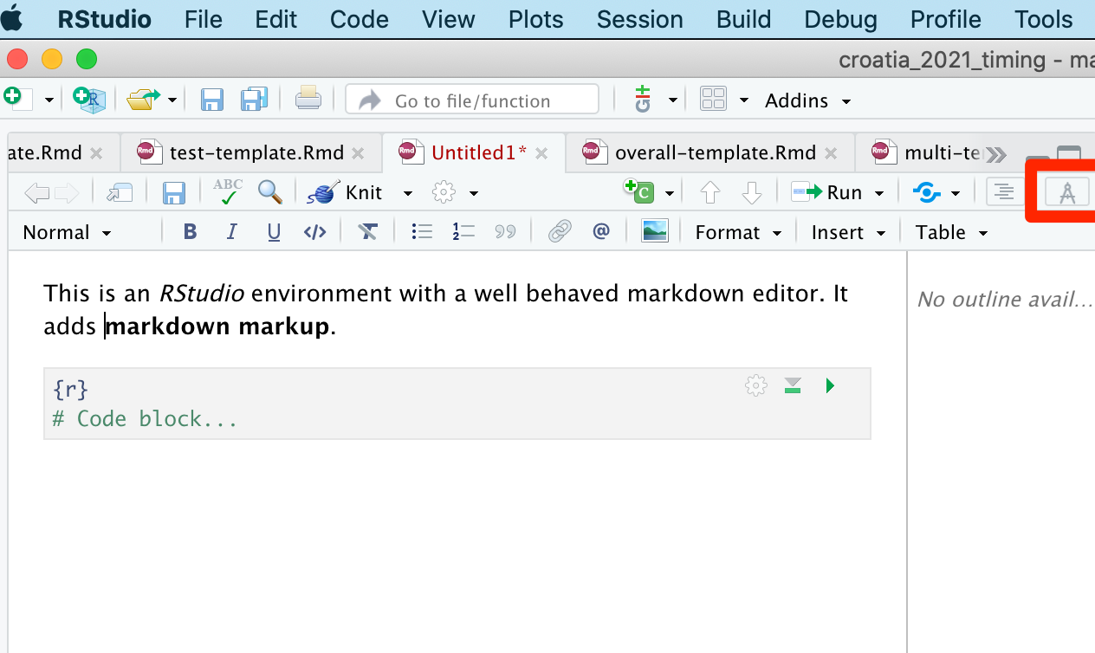The height and width of the screenshot is (653, 1095).
Task: Click the New File plus icon
Action: pos(17,99)
